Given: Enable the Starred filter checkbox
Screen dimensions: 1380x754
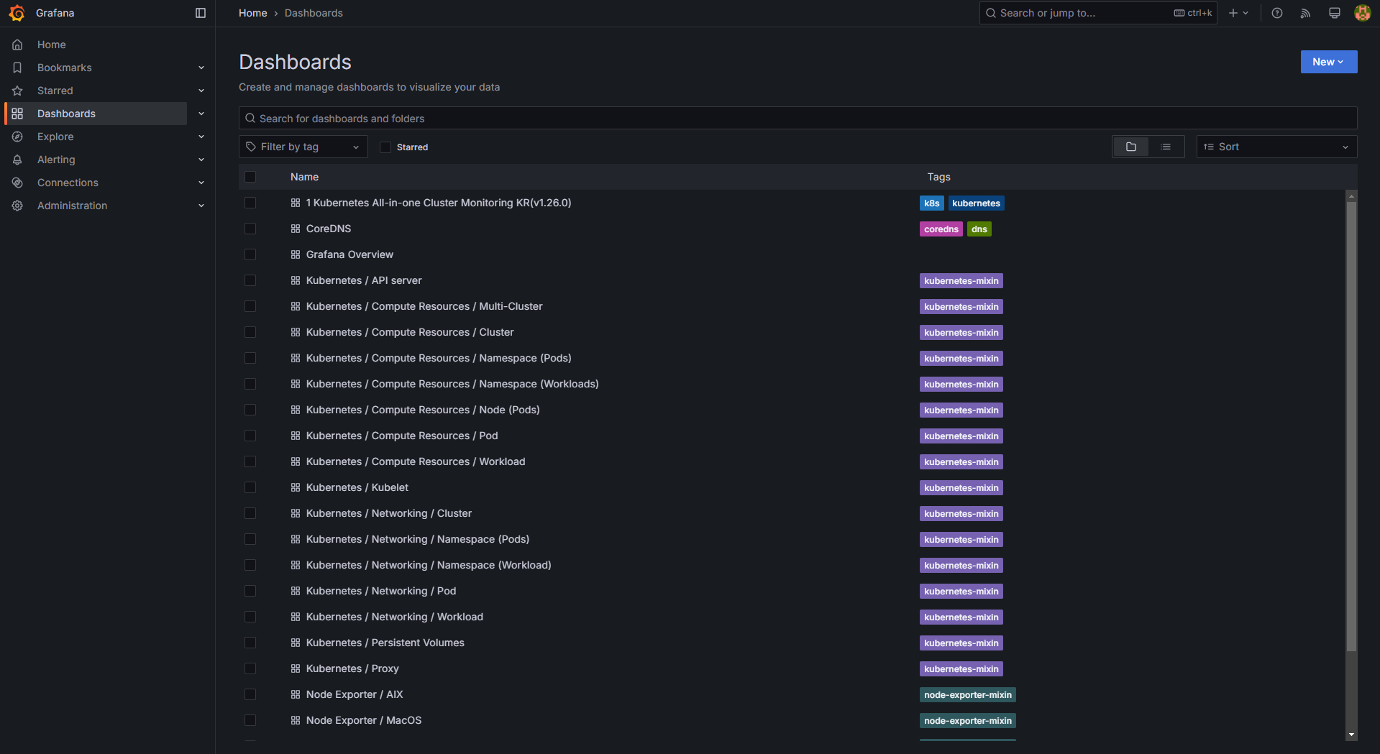Looking at the screenshot, I should (x=385, y=147).
